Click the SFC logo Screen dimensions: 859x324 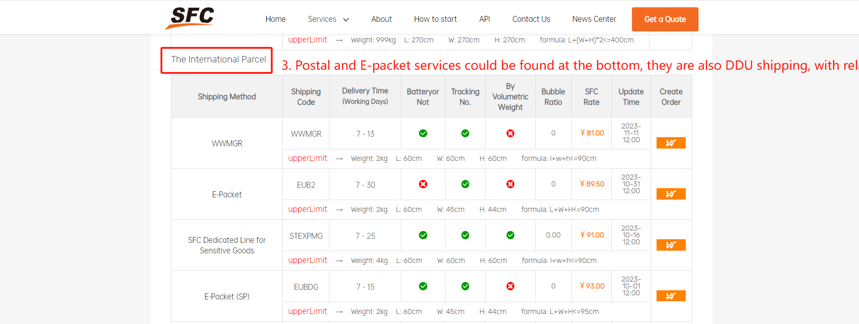190,18
